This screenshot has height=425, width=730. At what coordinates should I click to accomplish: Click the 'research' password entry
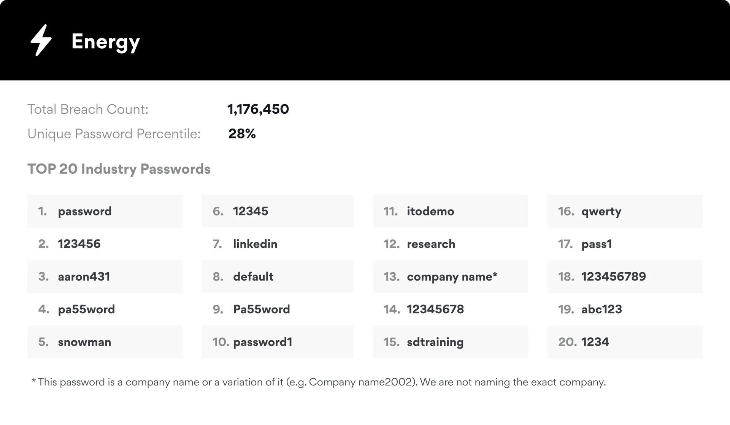431,244
